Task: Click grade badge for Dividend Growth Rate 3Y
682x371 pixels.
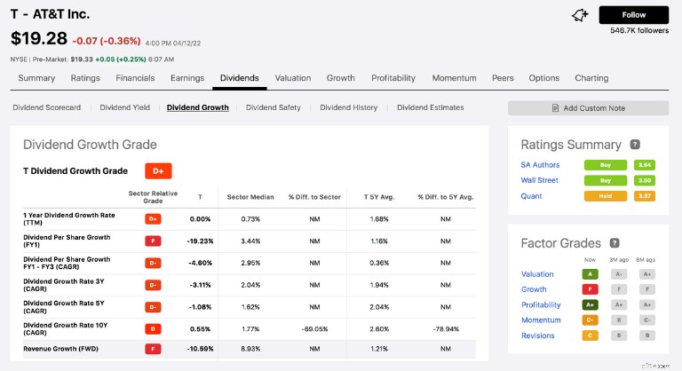Action: 153,285
